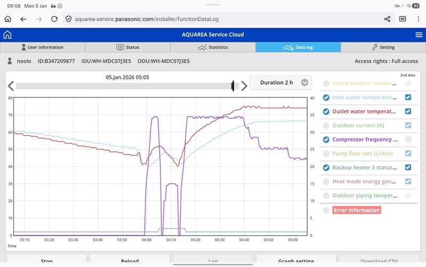
Task: Click the IDU:WH-MDC07J3E5 text
Action: click(x=106, y=61)
